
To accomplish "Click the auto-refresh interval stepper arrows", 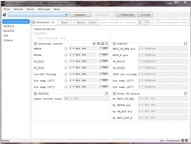I will [x=140, y=22].
